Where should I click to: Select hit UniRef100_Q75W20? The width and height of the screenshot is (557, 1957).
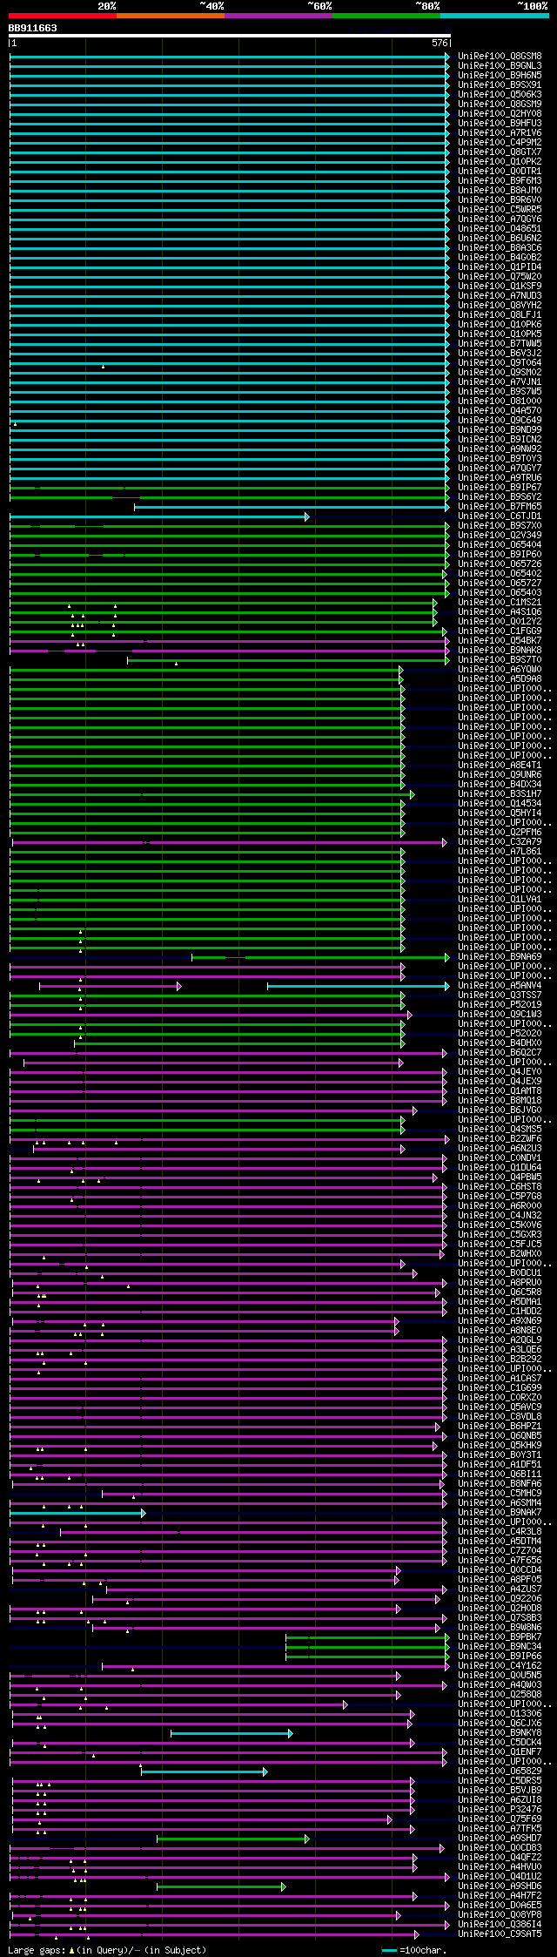pyautogui.click(x=500, y=276)
